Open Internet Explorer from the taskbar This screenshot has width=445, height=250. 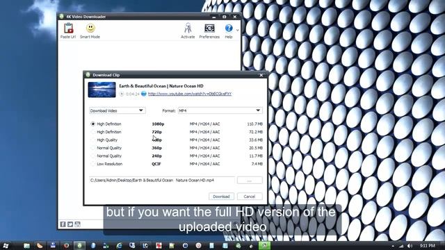[119, 245]
